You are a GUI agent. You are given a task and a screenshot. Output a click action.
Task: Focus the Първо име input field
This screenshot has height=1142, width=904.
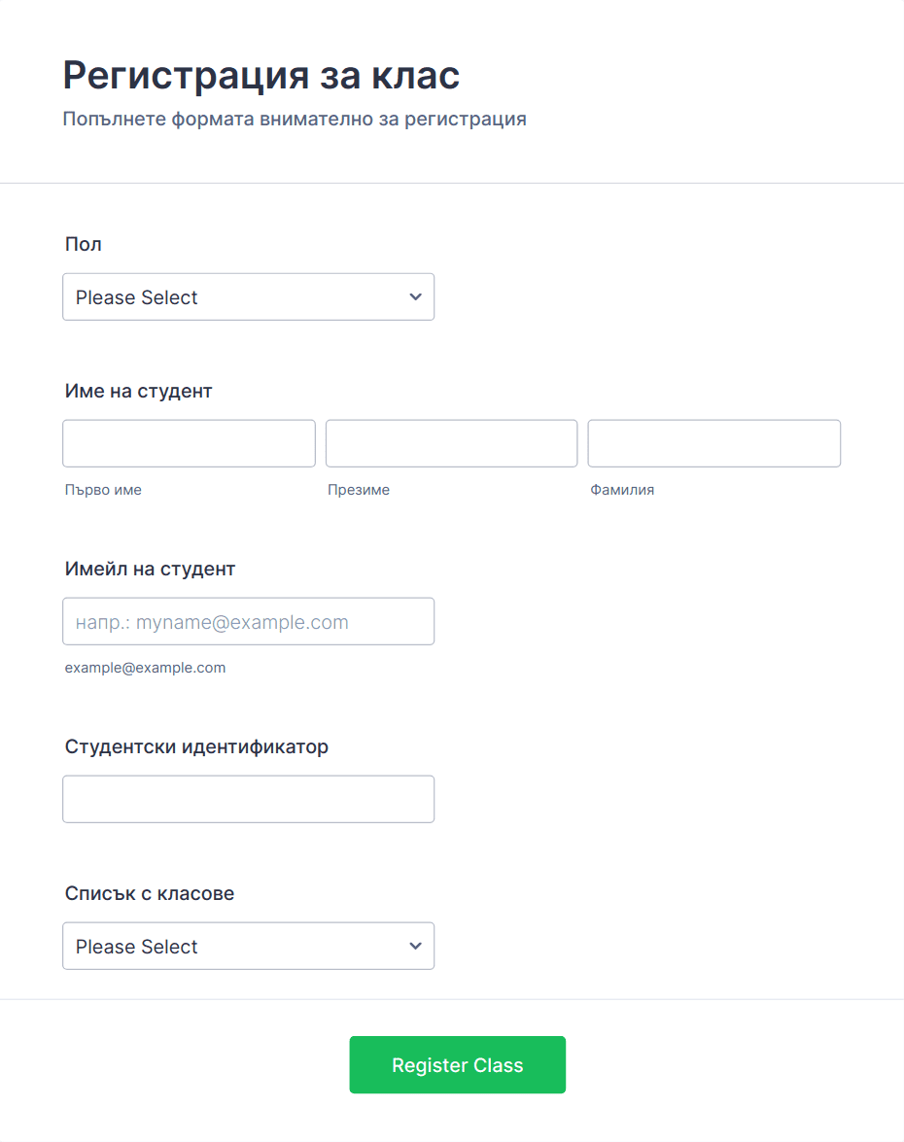189,443
